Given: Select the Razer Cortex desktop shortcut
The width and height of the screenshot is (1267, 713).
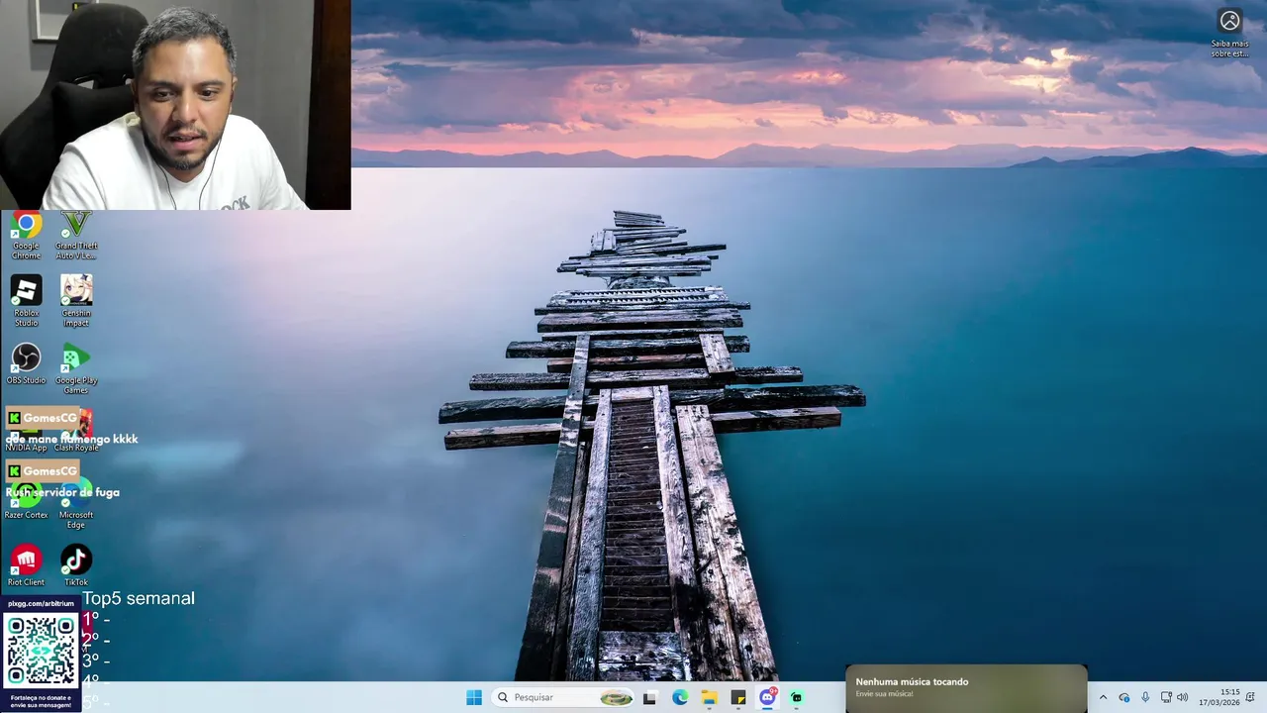Looking at the screenshot, I should point(26,498).
